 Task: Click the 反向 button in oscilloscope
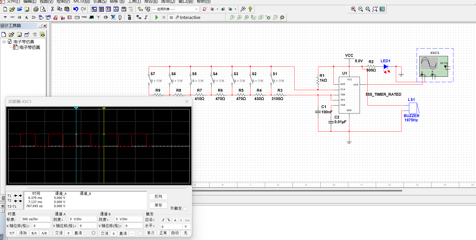pos(158,197)
